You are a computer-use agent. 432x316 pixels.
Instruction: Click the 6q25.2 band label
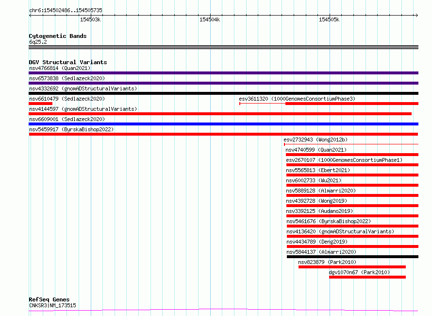[38, 42]
